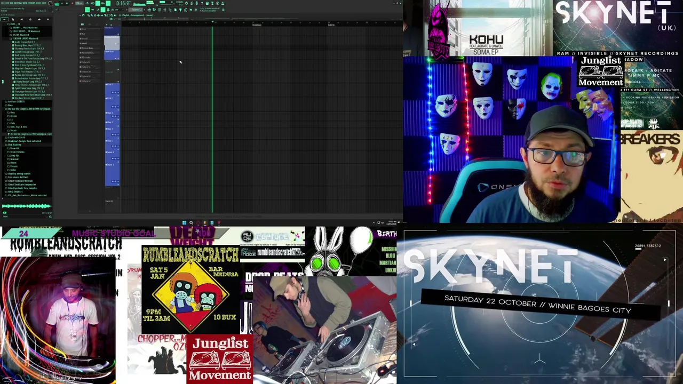Viewport: 683px width, 384px height.
Task: Open the FILE menu in FL Studio
Action: coord(3,3)
